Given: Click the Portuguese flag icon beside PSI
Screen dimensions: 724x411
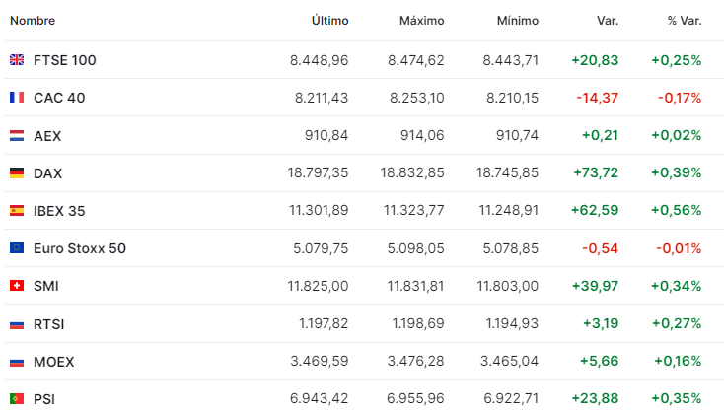Looking at the screenshot, I should click(x=17, y=398).
